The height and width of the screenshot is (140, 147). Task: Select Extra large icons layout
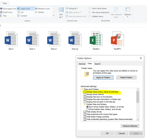(x=8, y=9)
